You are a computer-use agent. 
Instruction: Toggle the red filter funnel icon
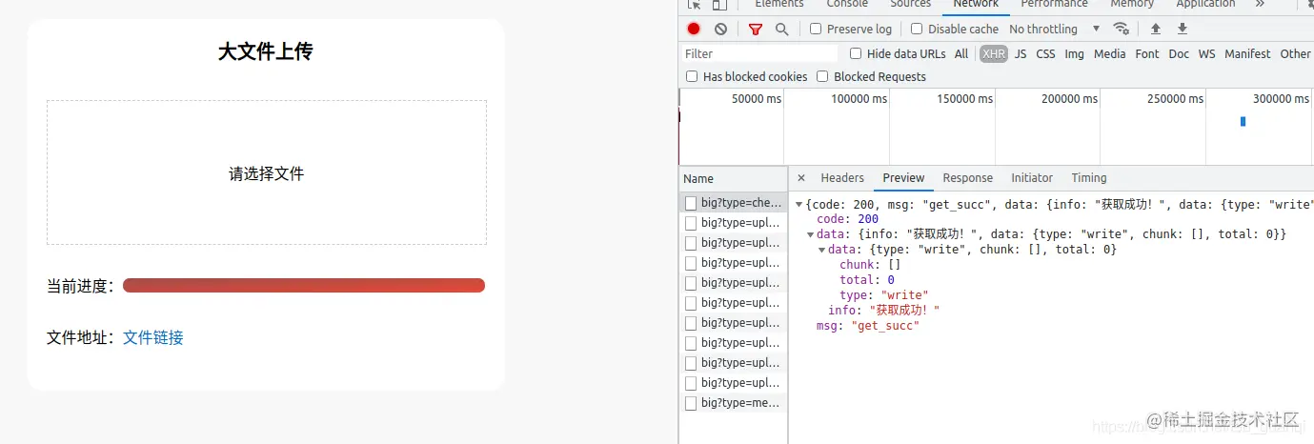[x=756, y=30]
